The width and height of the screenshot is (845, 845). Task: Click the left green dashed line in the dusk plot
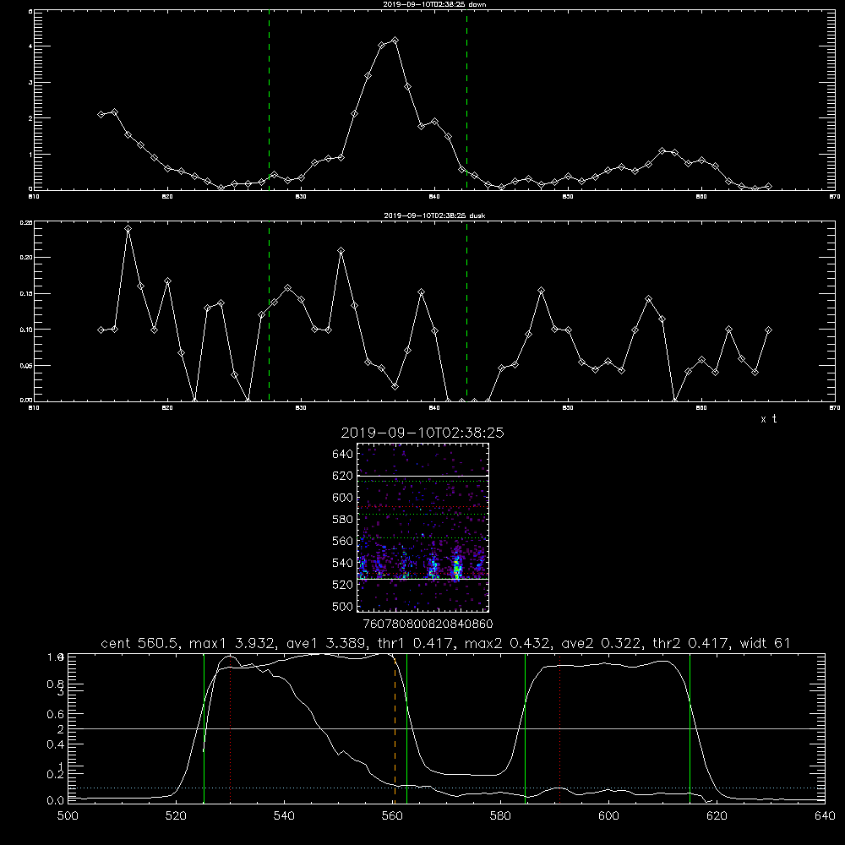click(x=269, y=311)
